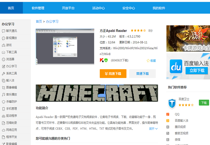The image size is (210, 145).
Task: Click the green shield verified icon
Action: click(106, 60)
